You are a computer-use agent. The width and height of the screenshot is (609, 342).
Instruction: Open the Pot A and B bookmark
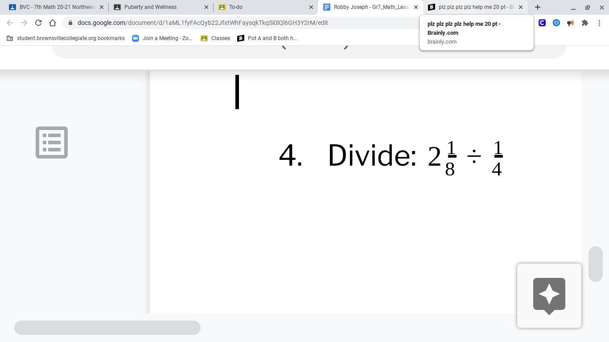tap(267, 38)
